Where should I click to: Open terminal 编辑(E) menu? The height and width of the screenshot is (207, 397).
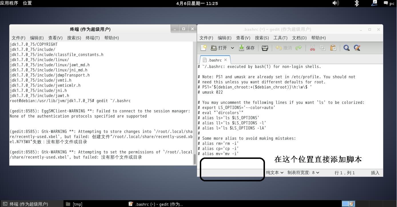(x=37, y=38)
